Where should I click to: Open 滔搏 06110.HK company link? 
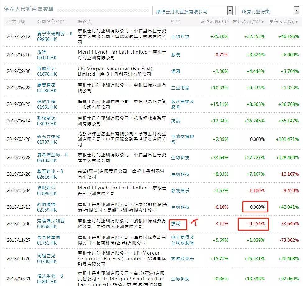click(x=47, y=55)
